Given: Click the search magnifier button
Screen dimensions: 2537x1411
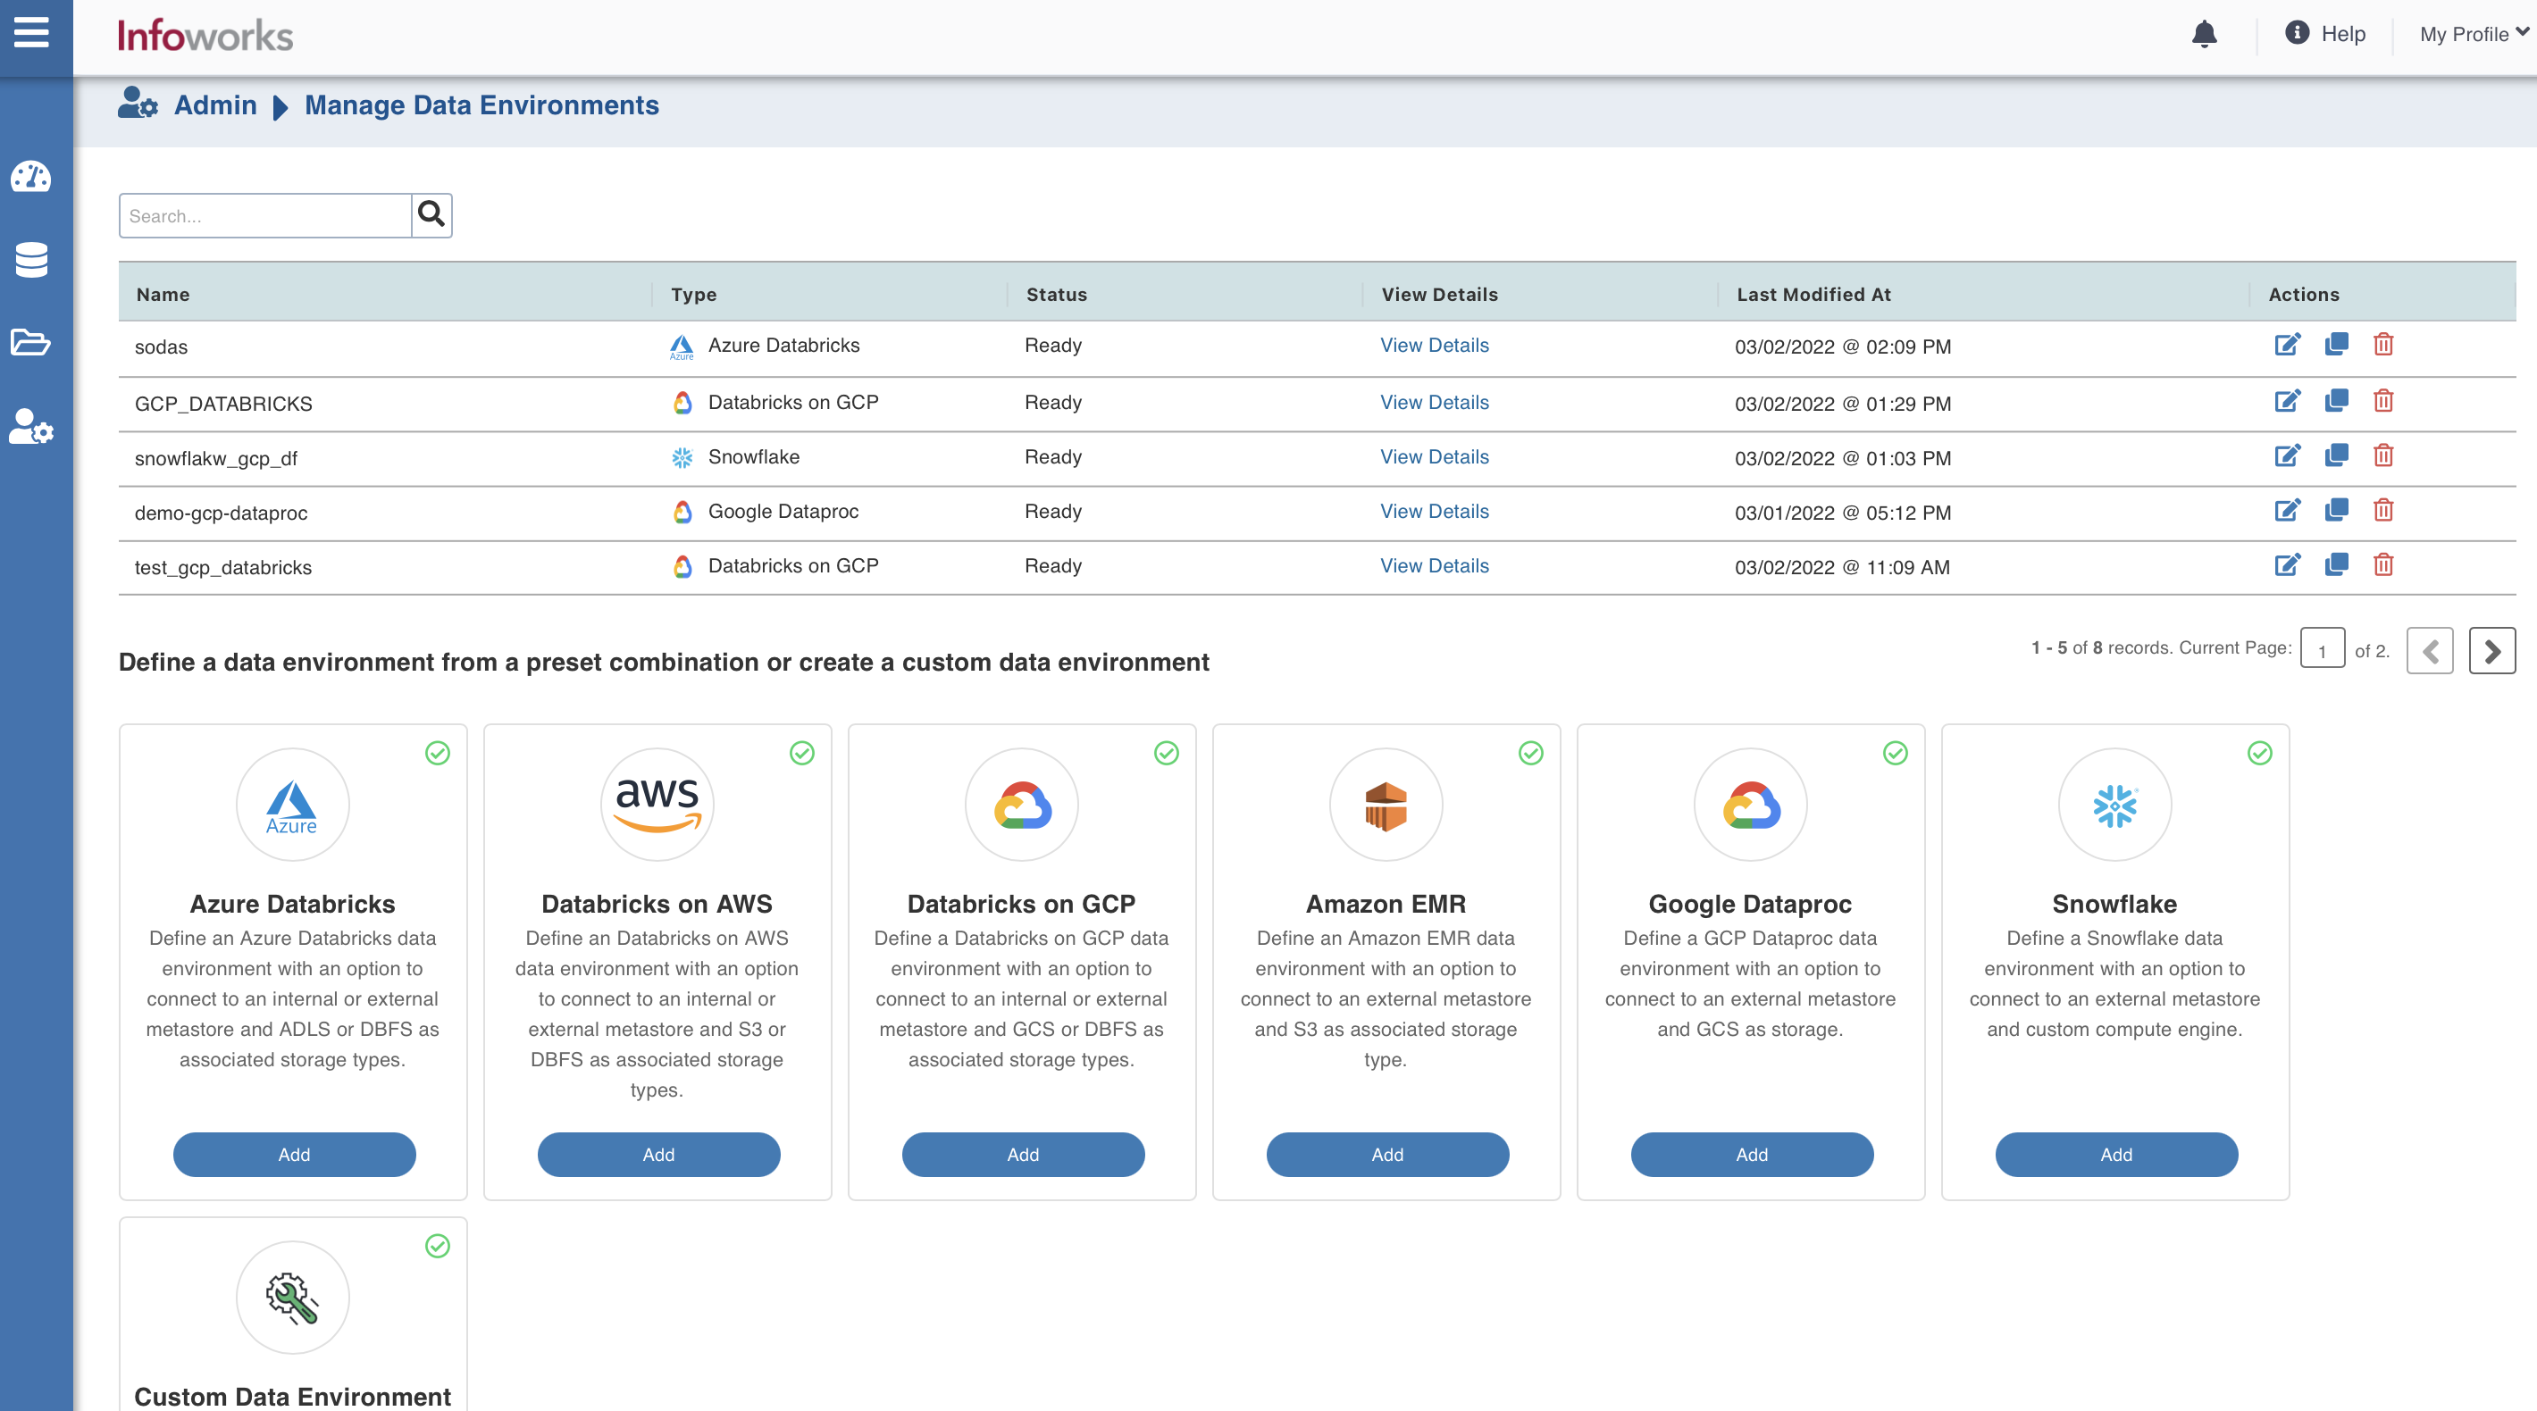Looking at the screenshot, I should coord(431,214).
